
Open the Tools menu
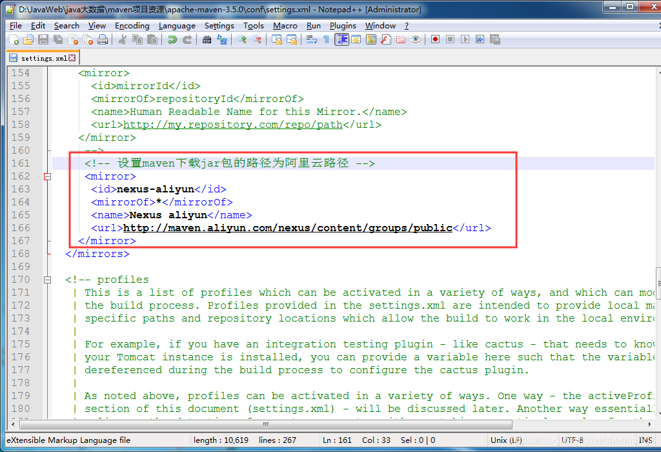tap(253, 26)
